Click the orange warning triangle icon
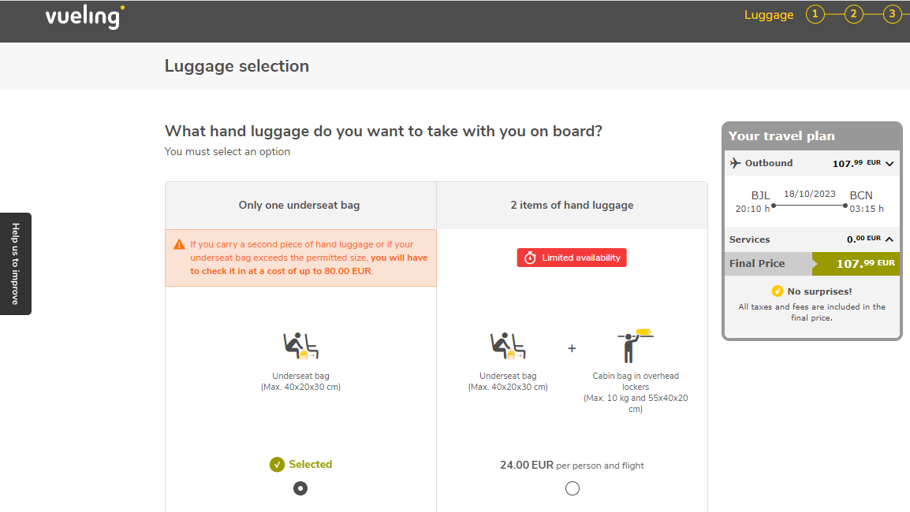Screen dimensions: 910x512 click(179, 245)
